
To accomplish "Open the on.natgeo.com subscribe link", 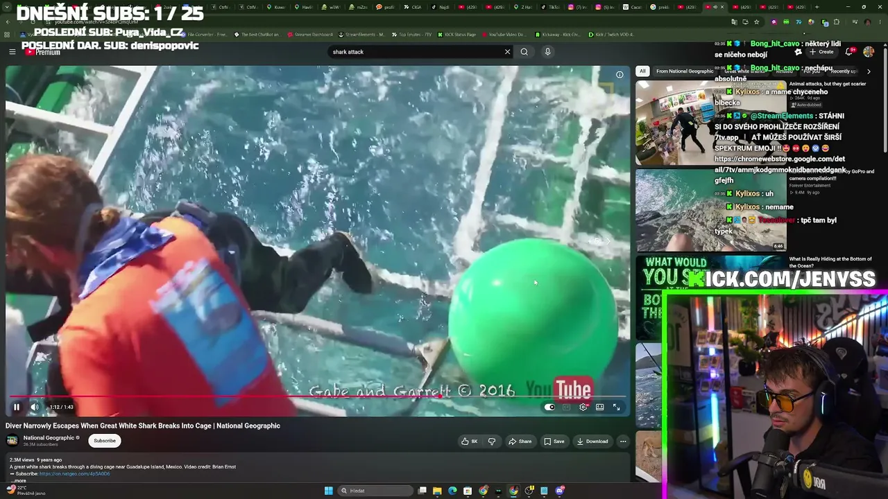I will point(75,474).
